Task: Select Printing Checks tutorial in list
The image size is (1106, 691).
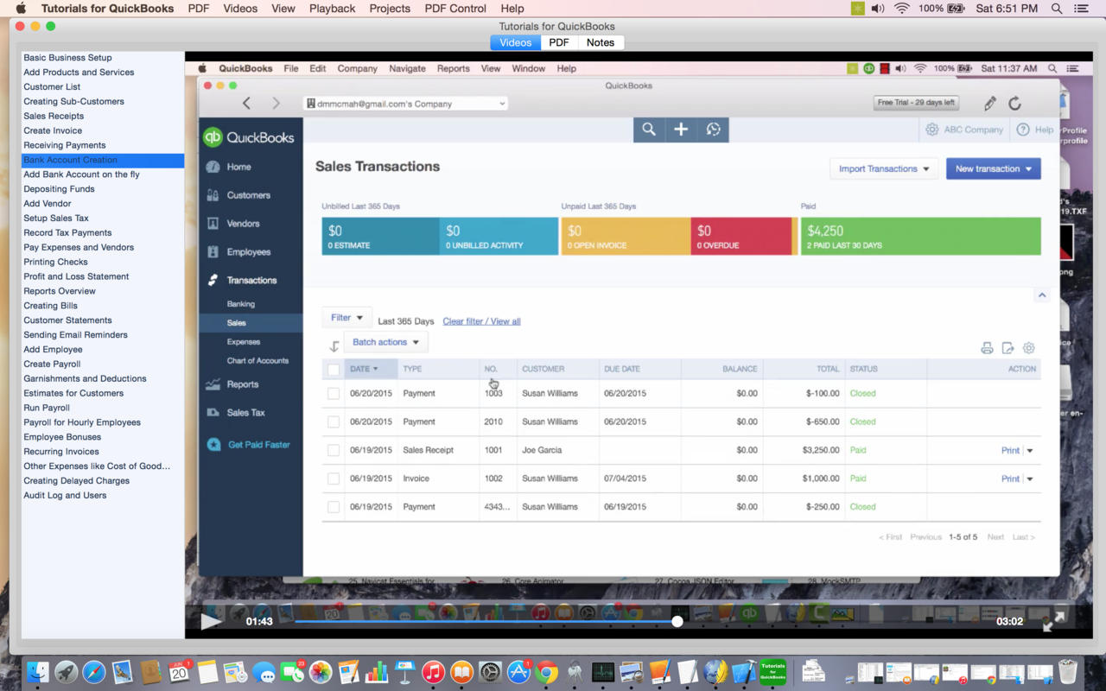Action: tap(55, 262)
